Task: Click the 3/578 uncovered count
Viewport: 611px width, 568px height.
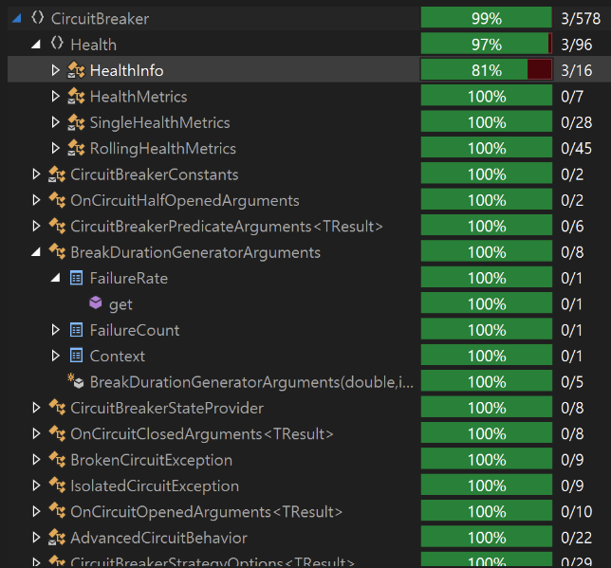Action: [x=581, y=19]
